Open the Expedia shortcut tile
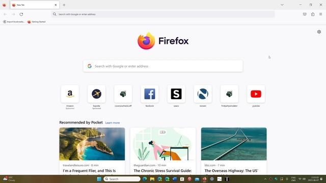 pos(96,94)
